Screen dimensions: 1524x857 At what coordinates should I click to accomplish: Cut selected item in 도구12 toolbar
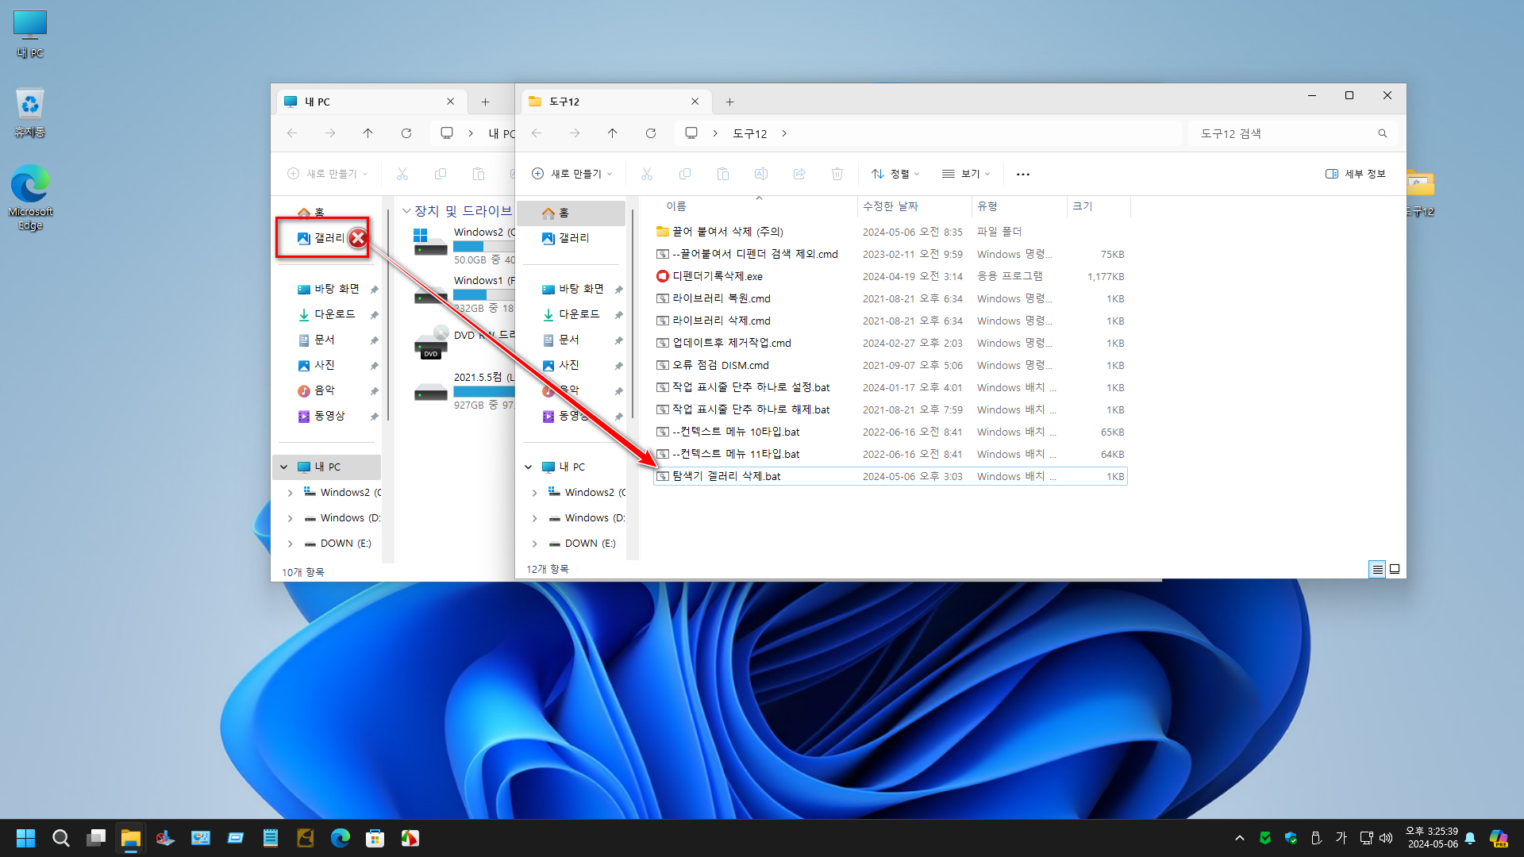point(647,174)
